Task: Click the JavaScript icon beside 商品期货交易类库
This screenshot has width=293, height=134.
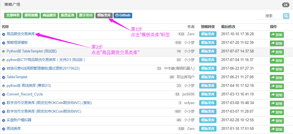Action: [4, 34]
